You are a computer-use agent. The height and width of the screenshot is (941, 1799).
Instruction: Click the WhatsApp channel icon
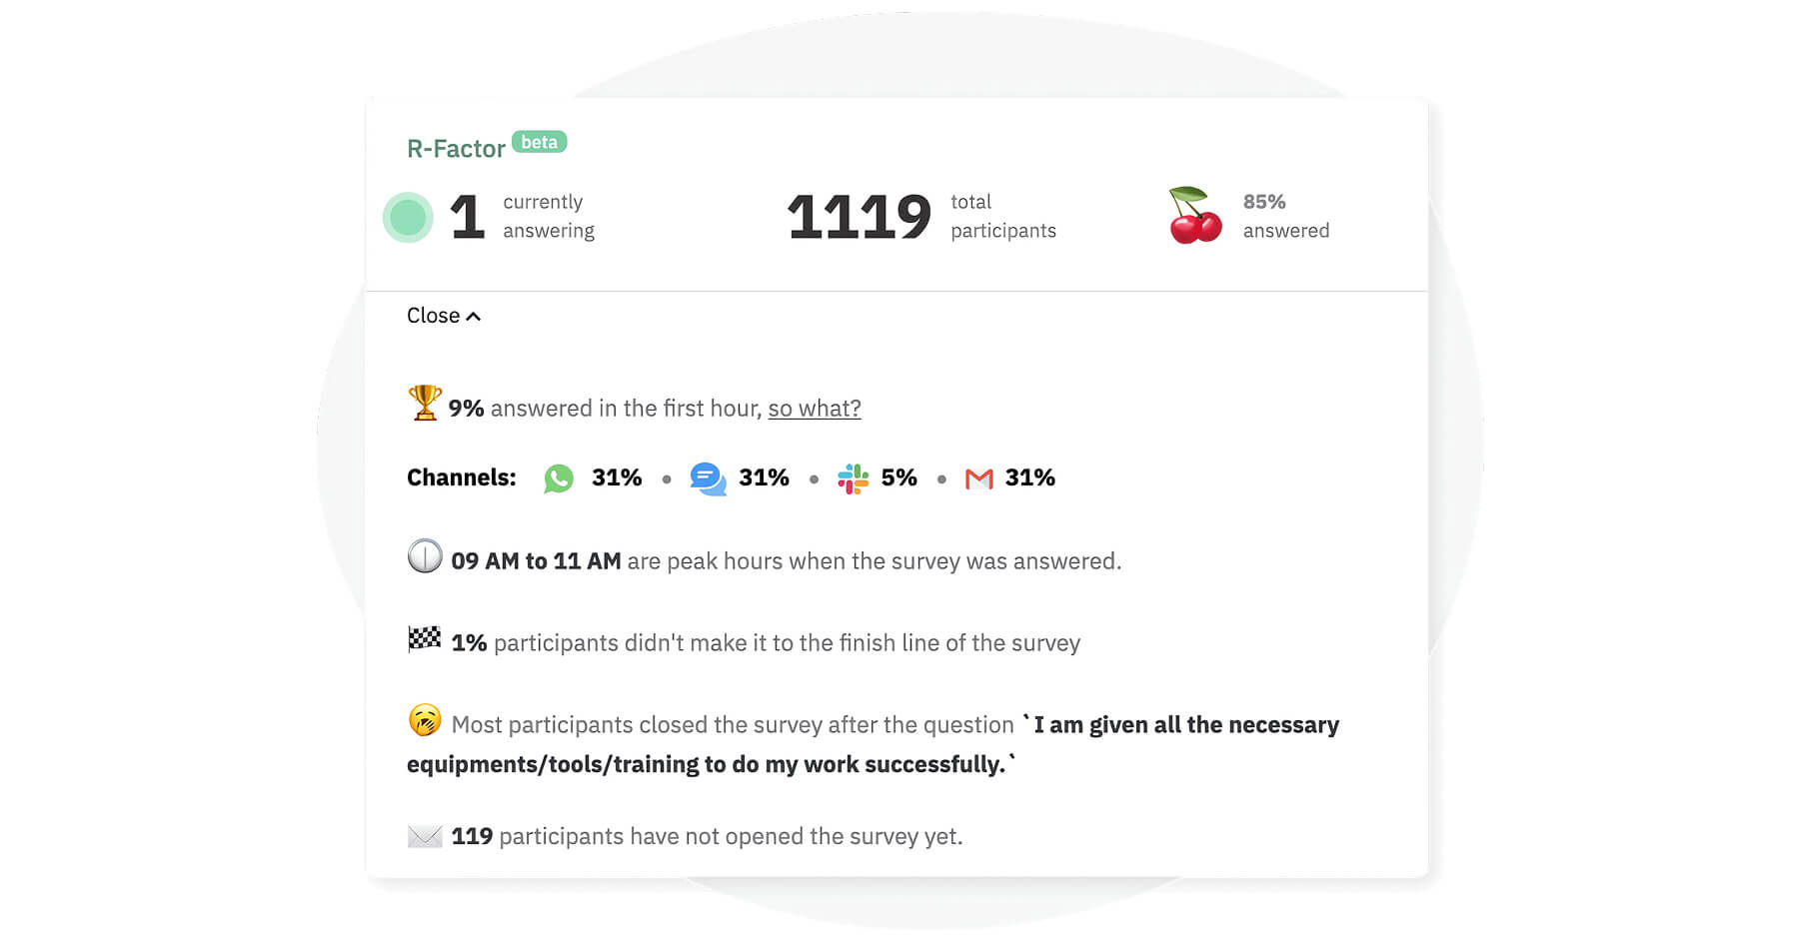(x=559, y=478)
